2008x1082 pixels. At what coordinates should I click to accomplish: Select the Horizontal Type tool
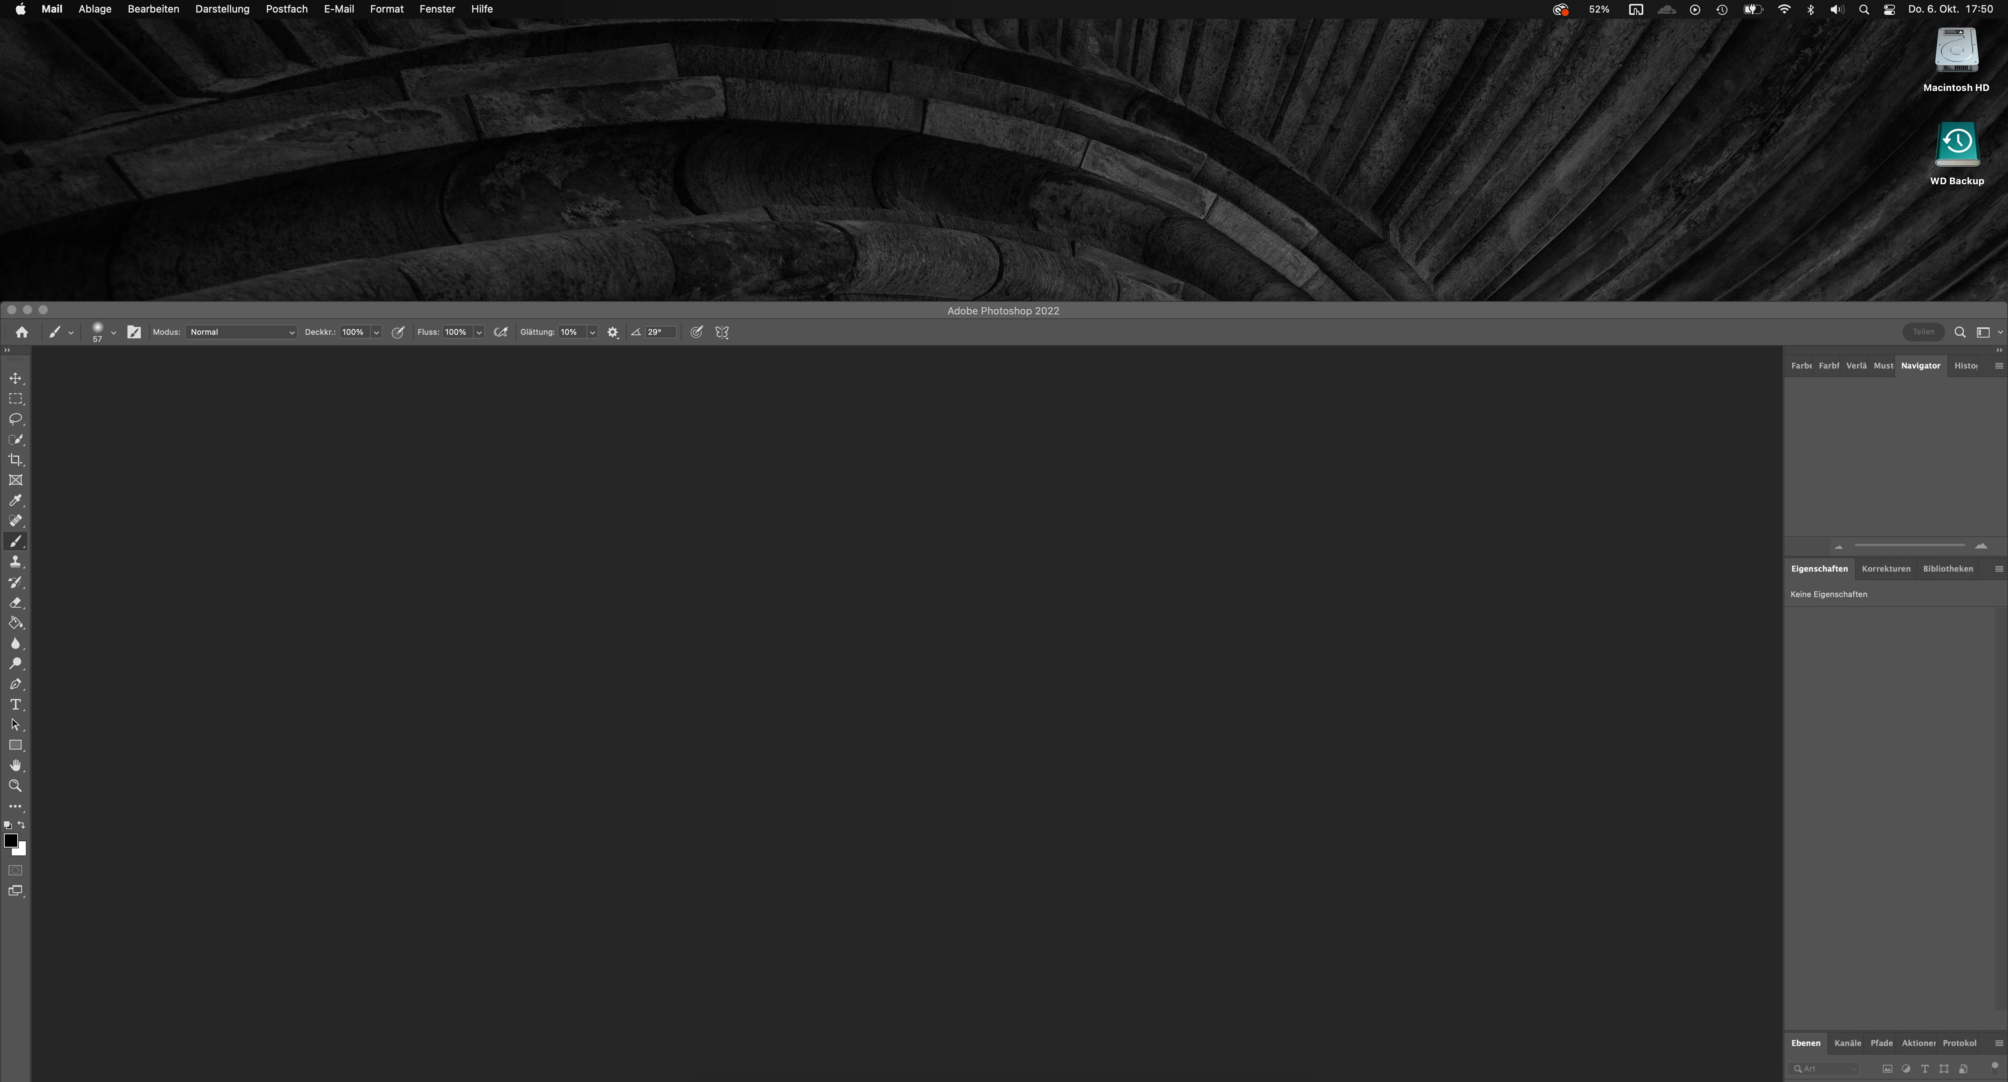pyautogui.click(x=16, y=704)
